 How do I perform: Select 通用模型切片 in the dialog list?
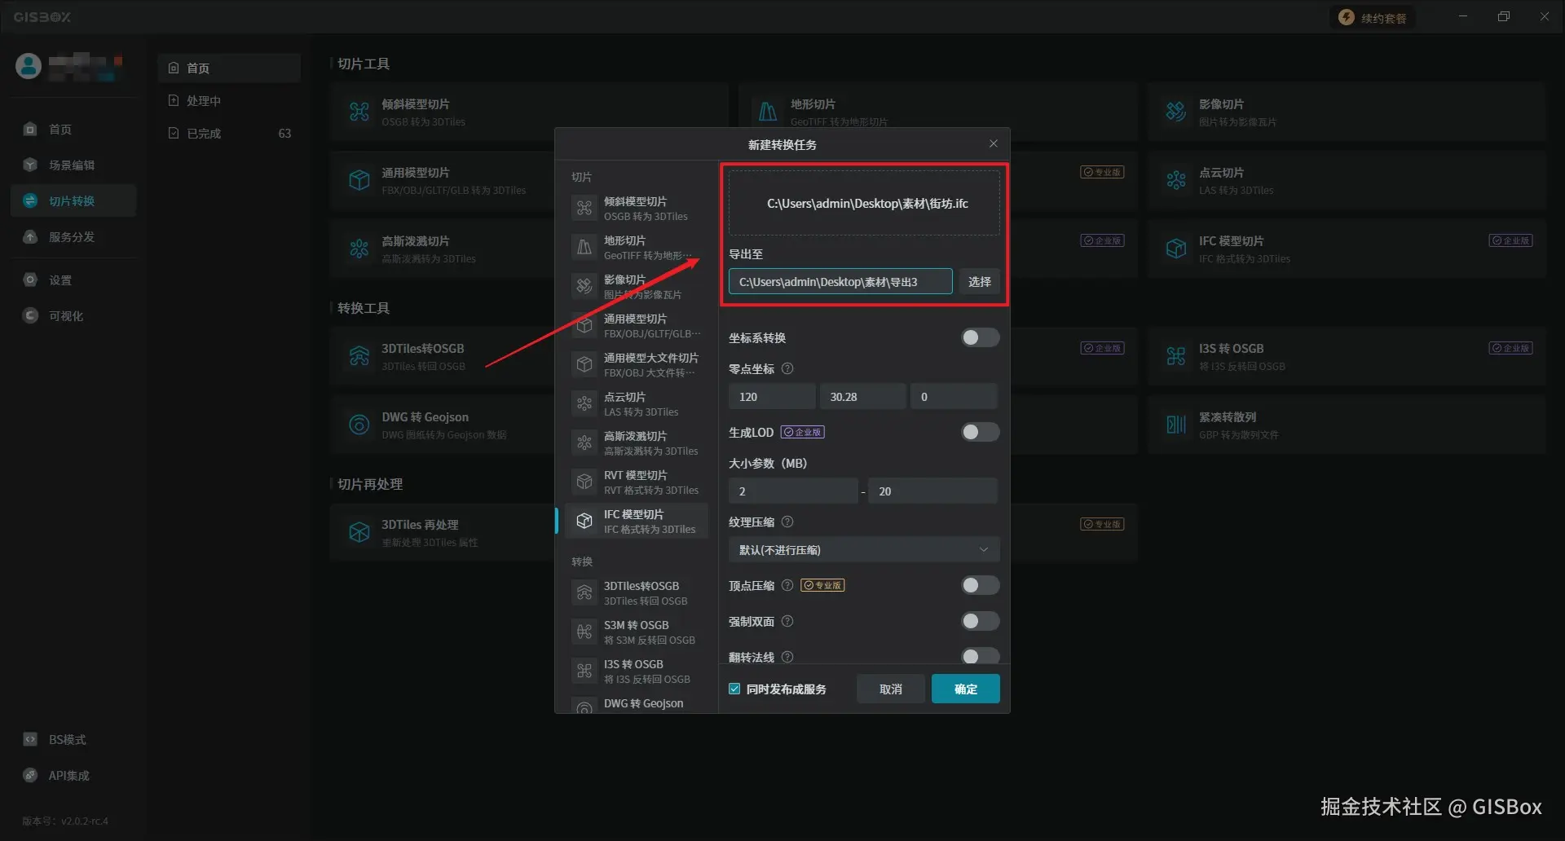[x=637, y=325]
